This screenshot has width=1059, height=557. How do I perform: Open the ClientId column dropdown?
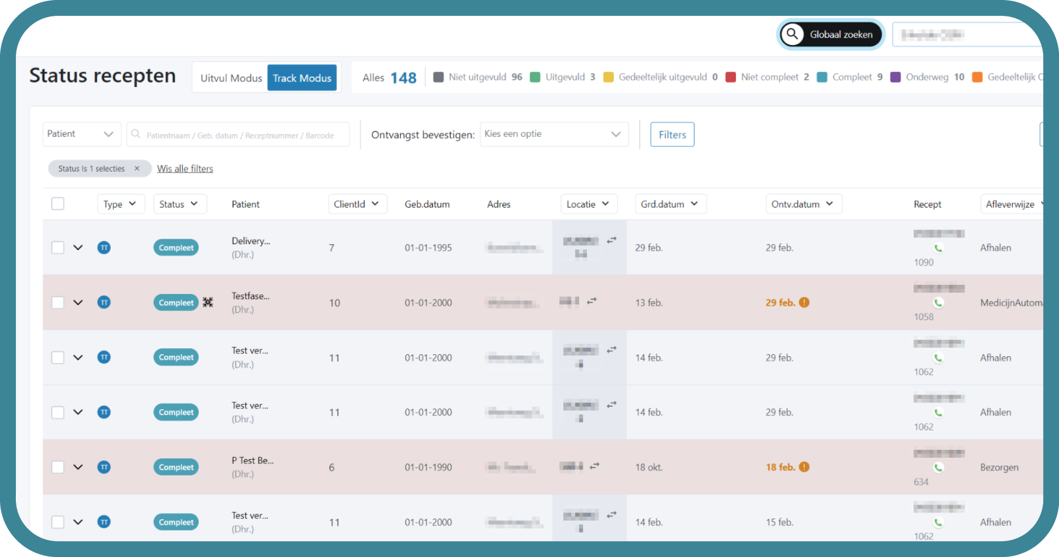coord(357,204)
